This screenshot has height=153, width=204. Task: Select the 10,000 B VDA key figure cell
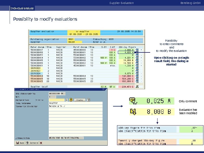click(126, 60)
